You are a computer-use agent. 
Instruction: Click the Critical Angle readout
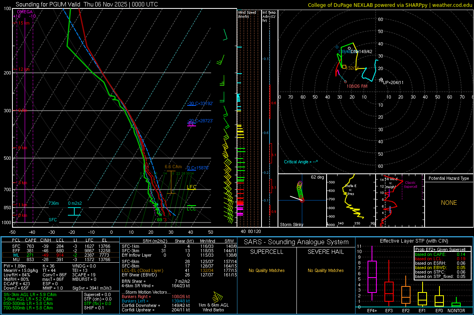[301, 162]
